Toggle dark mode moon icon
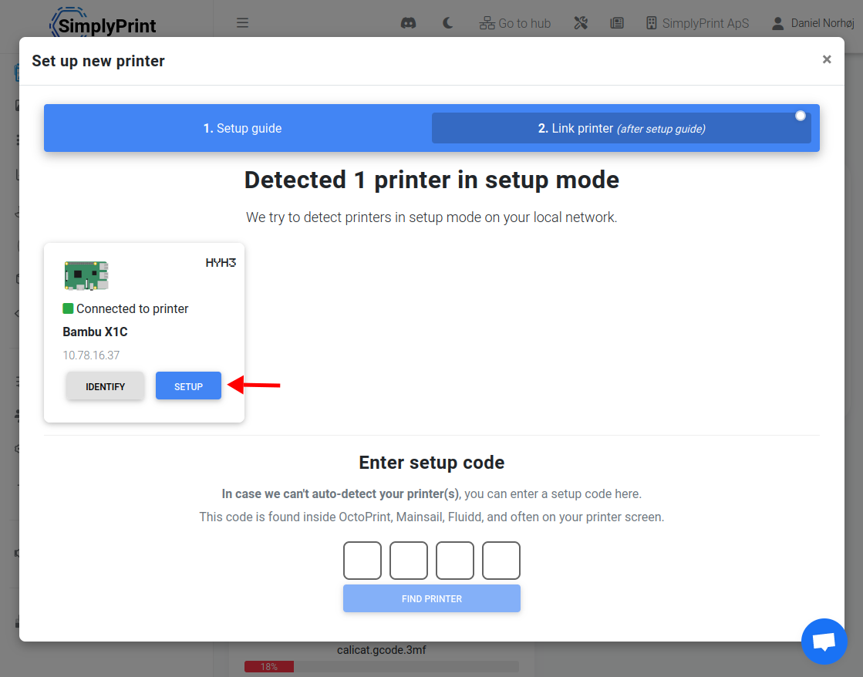Viewport: 863px width, 677px height. [447, 23]
